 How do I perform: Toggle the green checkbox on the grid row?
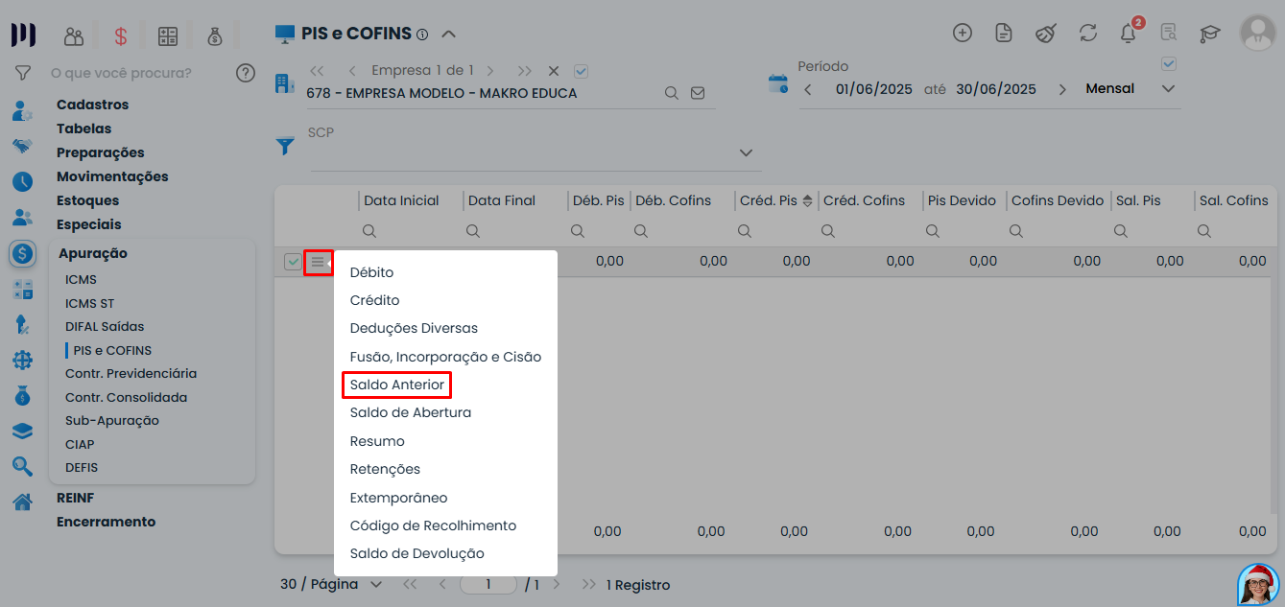[293, 261]
